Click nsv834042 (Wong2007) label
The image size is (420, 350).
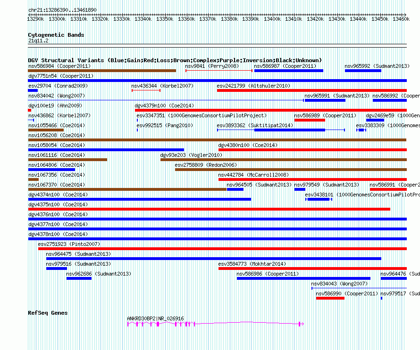click(x=57, y=96)
